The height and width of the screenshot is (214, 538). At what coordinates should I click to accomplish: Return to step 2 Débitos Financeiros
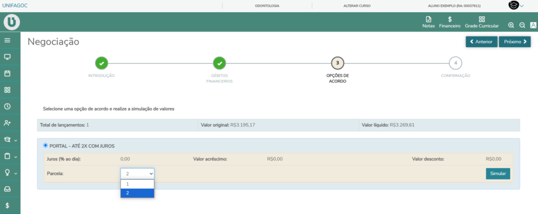coord(220,63)
